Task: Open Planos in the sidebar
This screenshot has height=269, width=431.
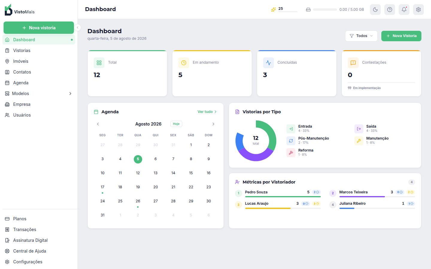Action: [x=39, y=219]
